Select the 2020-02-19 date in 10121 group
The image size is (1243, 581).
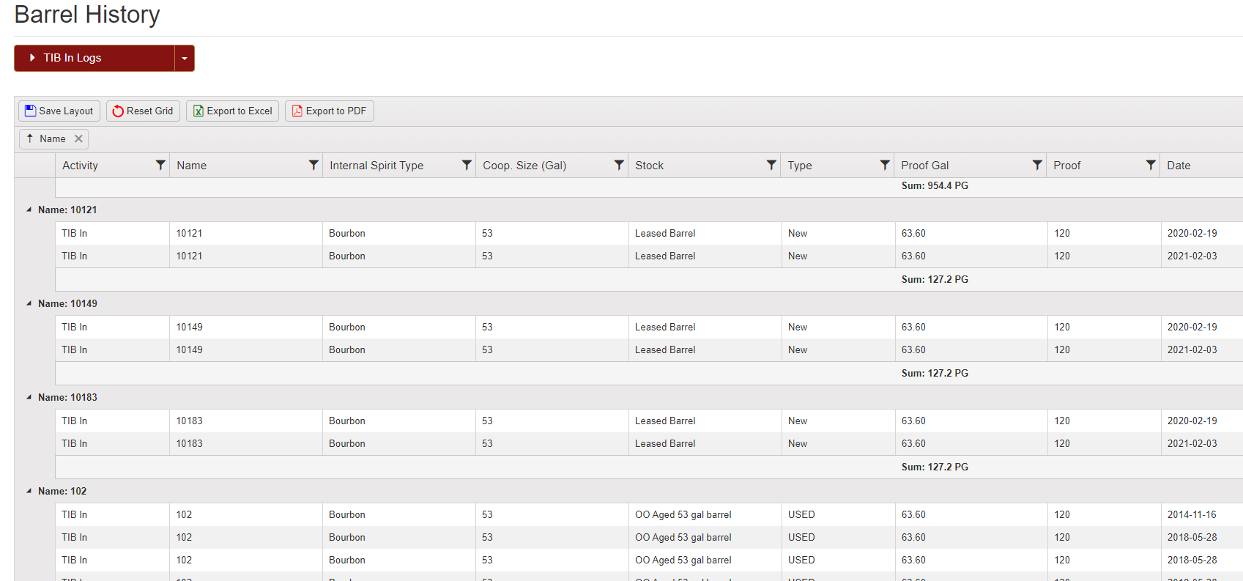(1192, 233)
